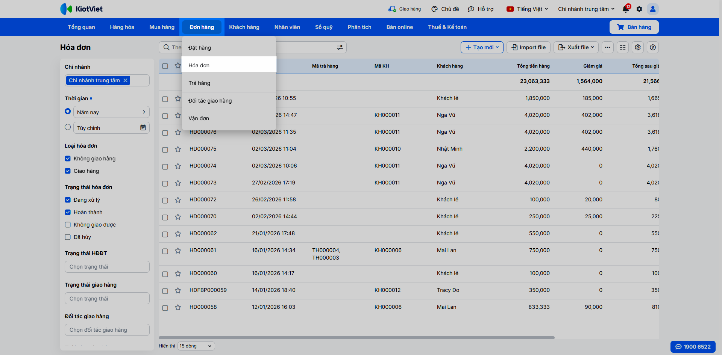
Task: Open search filter sliders icon
Action: tap(340, 47)
